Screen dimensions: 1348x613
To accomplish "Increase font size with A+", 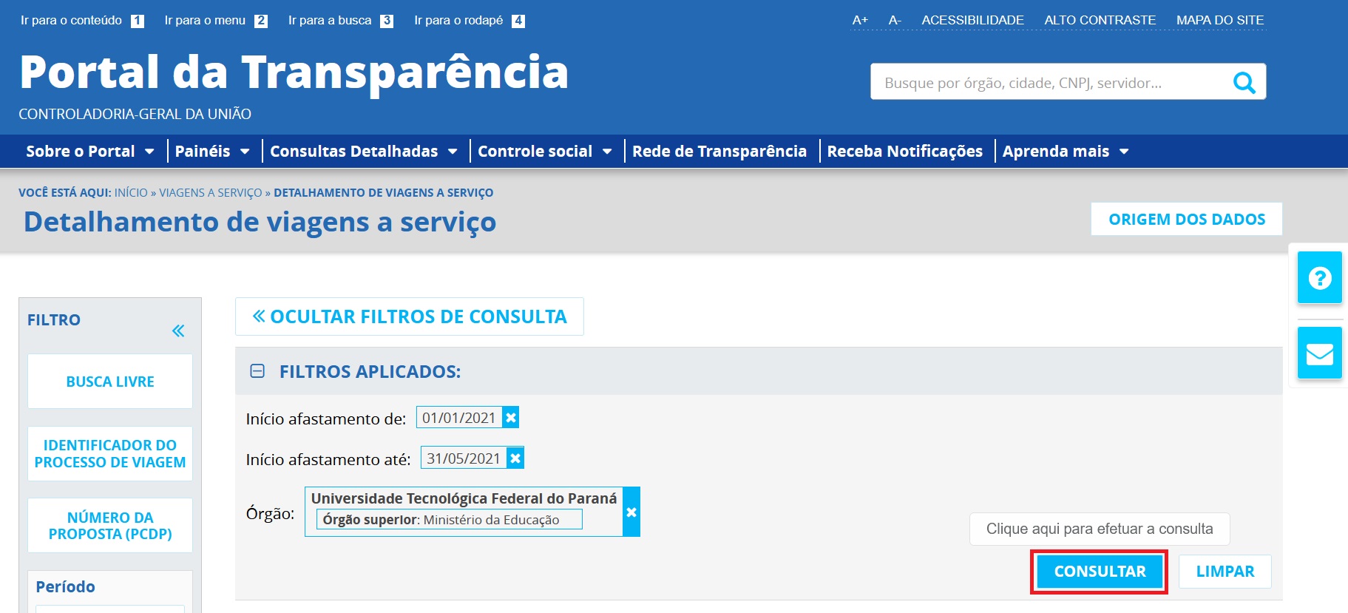I will 859,21.
